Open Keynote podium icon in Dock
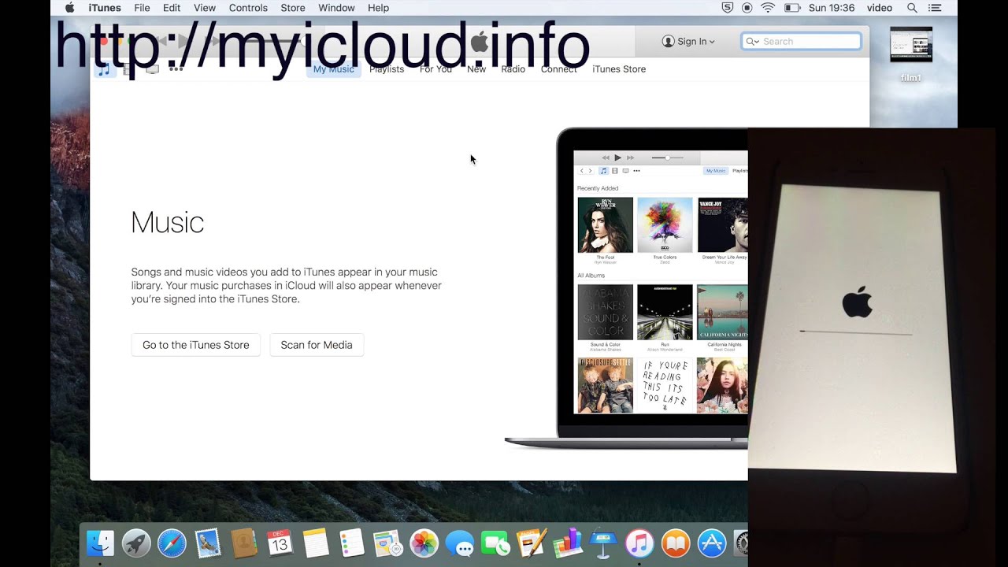Screen dimensions: 1008x567 604,543
